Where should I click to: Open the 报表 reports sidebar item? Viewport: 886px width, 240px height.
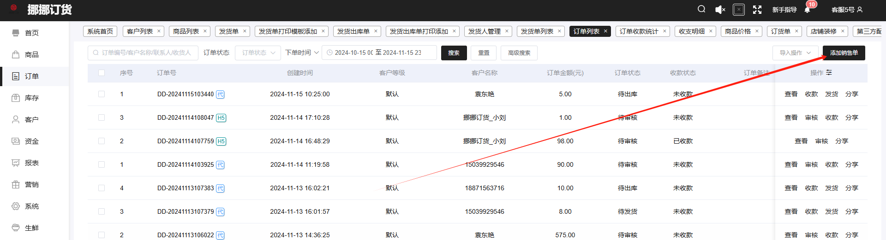[31, 163]
